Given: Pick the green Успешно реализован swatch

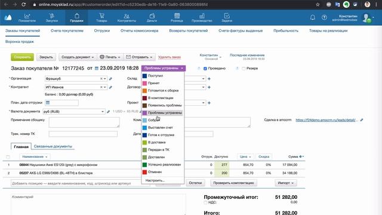Looking at the screenshot, I should point(144,165).
